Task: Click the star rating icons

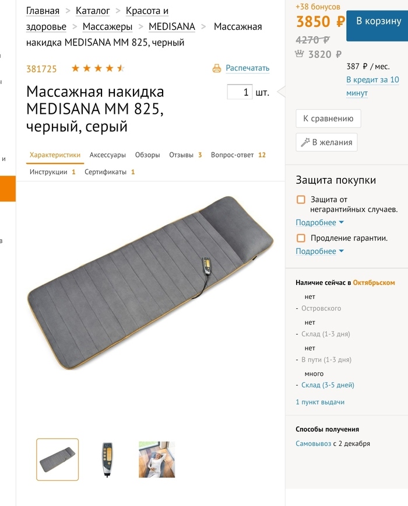Action: pyautogui.click(x=98, y=68)
